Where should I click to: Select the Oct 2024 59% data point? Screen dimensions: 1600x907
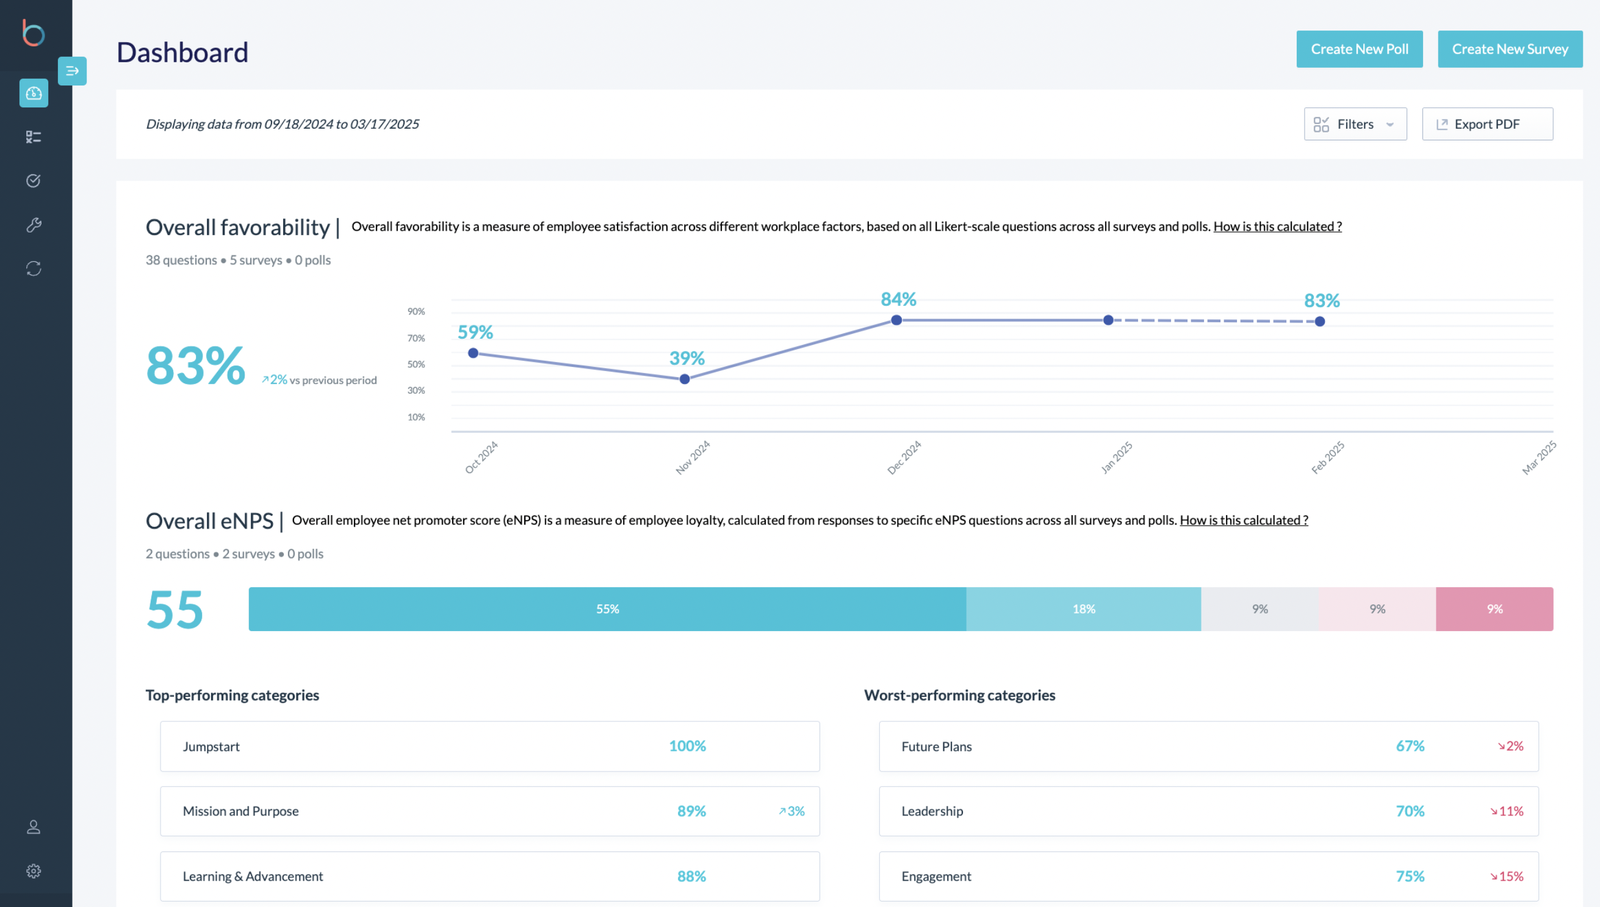(x=474, y=353)
